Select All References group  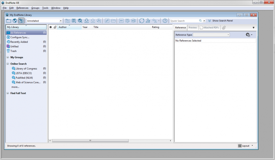coord(26,33)
